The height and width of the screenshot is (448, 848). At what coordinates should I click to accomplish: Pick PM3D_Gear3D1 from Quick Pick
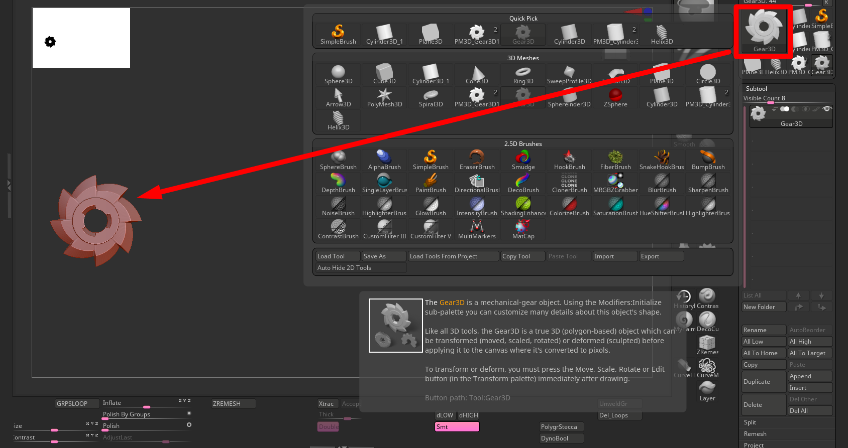tap(477, 35)
